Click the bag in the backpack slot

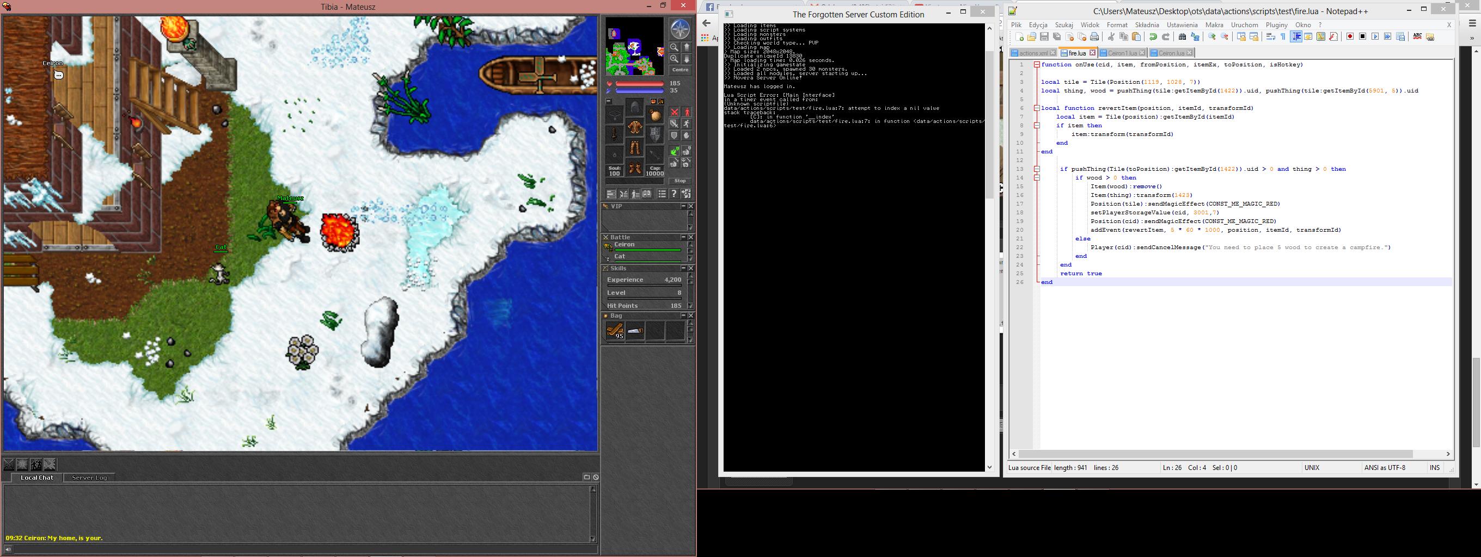655,115
